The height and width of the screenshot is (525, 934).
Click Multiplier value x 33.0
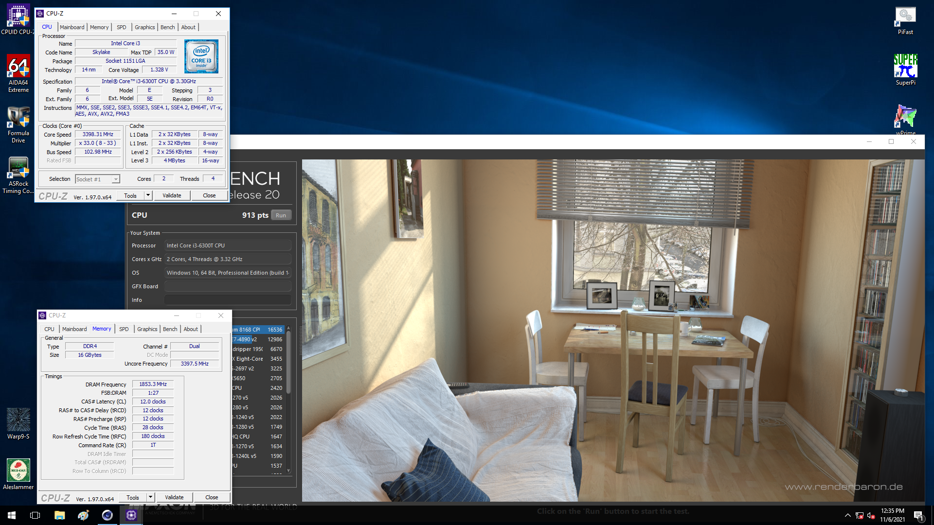coord(98,143)
